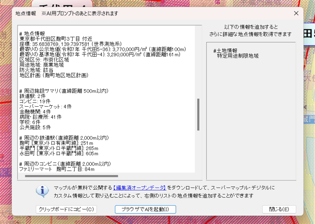Click the 防火地域: 該当 line
Image resolution: width=315 pixels, height=224 pixels.
tap(36, 70)
